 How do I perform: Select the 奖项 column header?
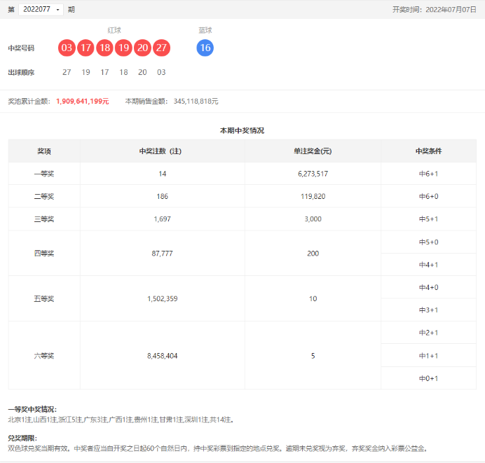[44, 151]
